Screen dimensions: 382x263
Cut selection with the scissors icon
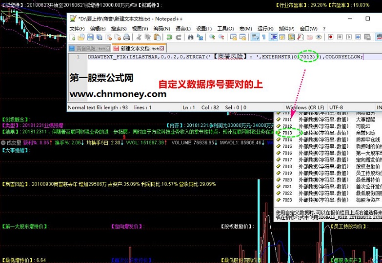point(139,37)
